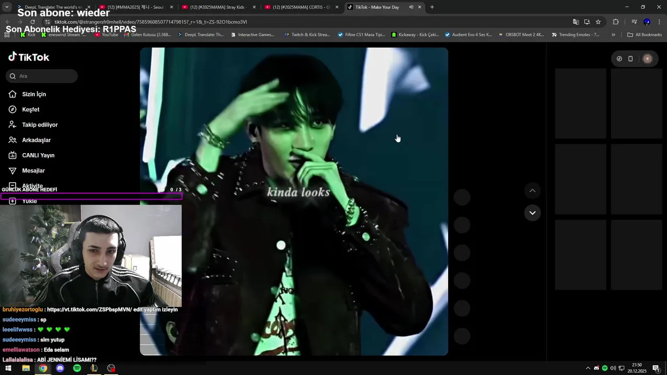Viewport: 667px width, 375px height.
Task: Open the Kickaway - Kick Çeki... bookmark
Action: (x=415, y=35)
